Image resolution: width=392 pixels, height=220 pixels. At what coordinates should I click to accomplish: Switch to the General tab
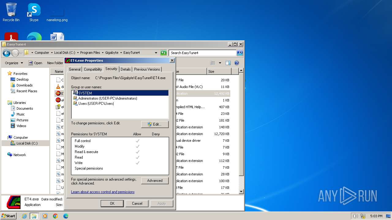[74, 69]
